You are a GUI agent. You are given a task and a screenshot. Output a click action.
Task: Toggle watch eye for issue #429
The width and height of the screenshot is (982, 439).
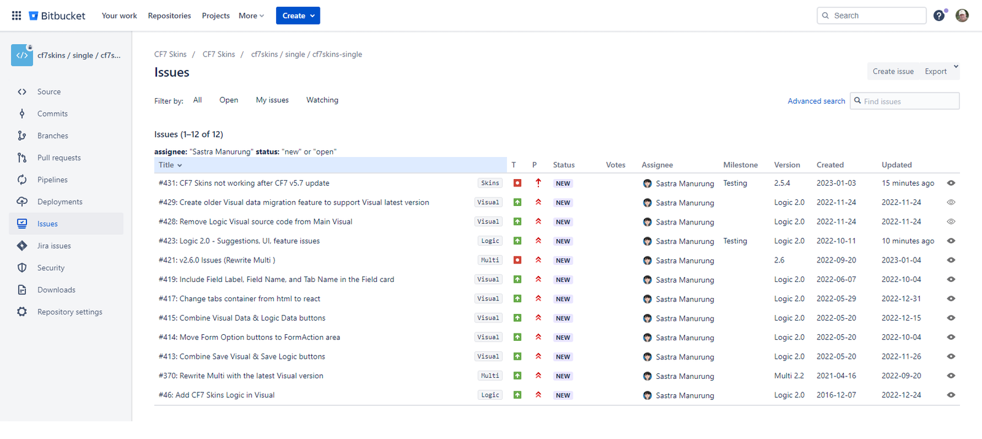tap(951, 202)
